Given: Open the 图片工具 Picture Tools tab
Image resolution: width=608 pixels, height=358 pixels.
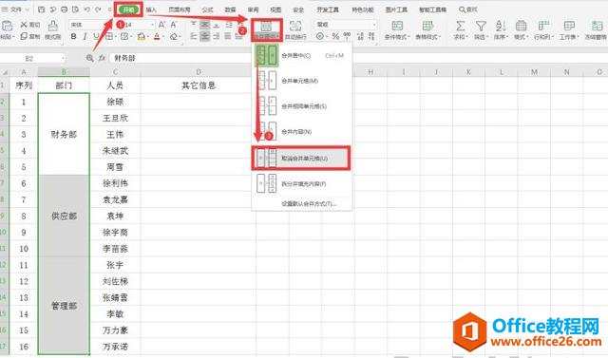Looking at the screenshot, I should [x=396, y=9].
